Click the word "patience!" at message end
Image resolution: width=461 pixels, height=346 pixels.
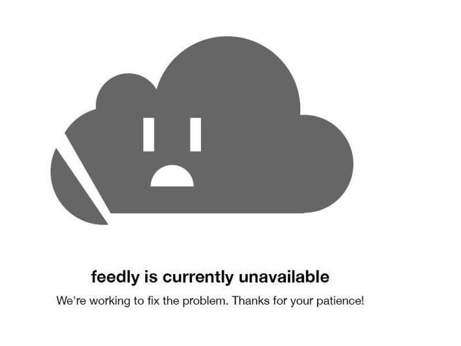340,301
